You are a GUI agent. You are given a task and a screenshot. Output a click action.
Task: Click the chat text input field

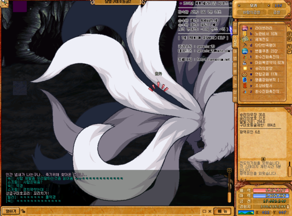[114, 211]
